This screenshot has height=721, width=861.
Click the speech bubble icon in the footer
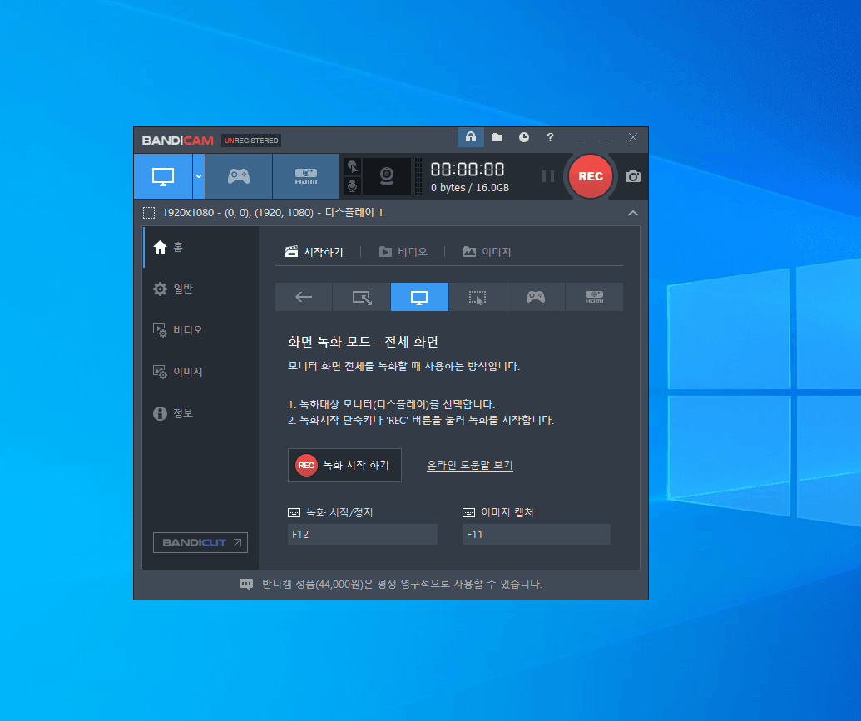pos(246,585)
